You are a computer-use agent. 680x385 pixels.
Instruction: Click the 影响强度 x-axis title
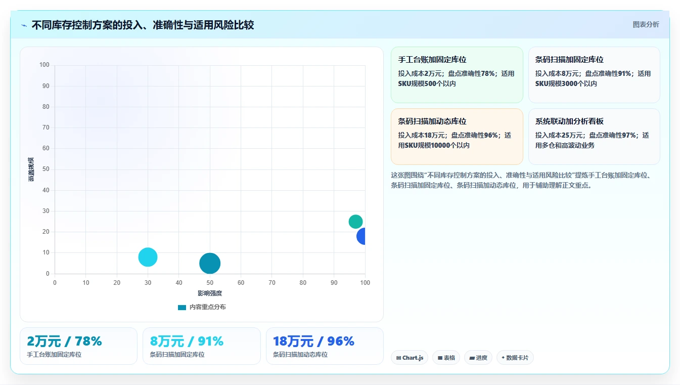(210, 293)
